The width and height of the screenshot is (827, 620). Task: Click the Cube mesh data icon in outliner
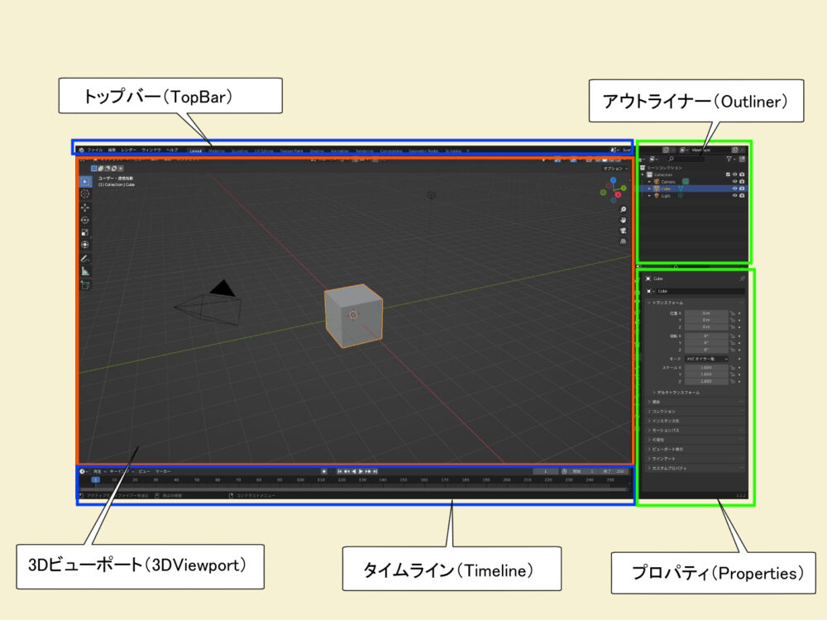coord(681,188)
